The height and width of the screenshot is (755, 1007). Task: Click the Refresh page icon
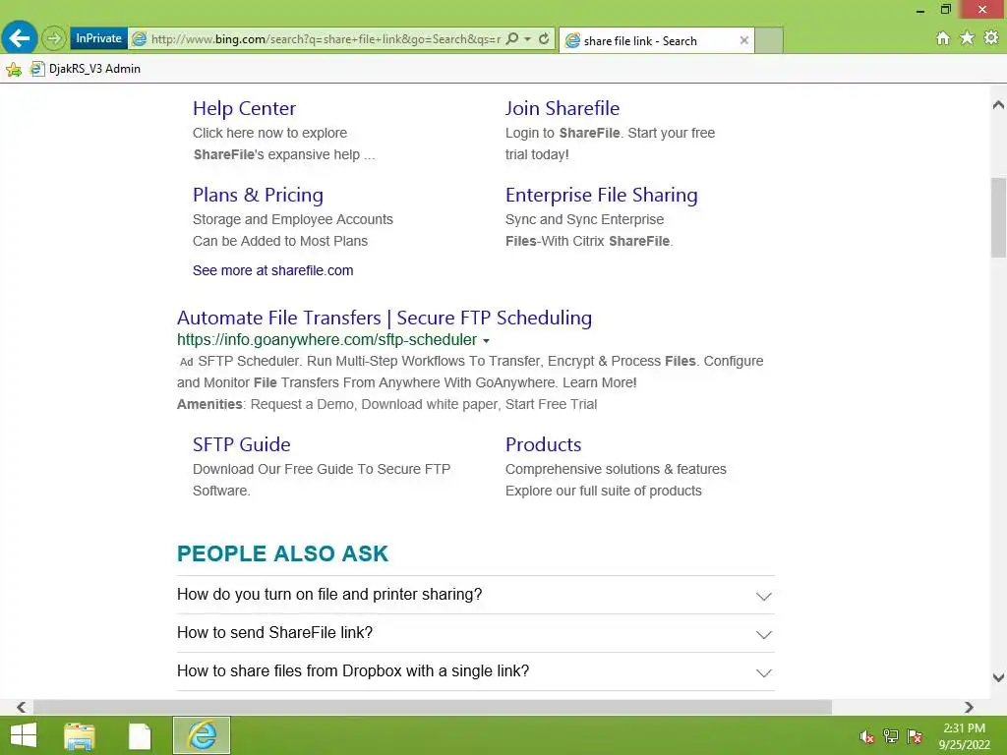544,38
